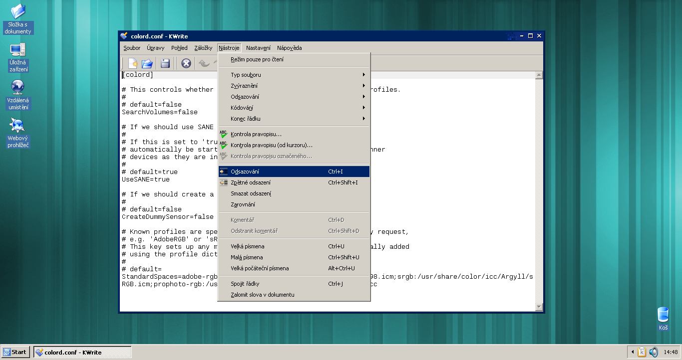
Task: Select Spojit řádky menu item
Action: [x=245, y=284]
